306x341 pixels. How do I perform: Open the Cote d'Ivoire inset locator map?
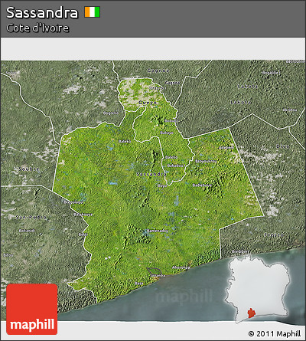(258, 289)
